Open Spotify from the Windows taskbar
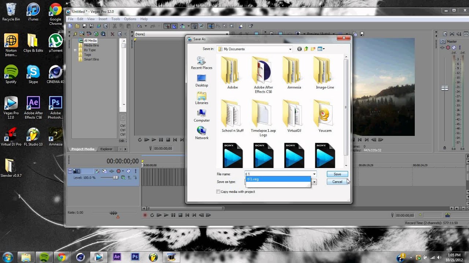469x263 pixels. point(44,257)
